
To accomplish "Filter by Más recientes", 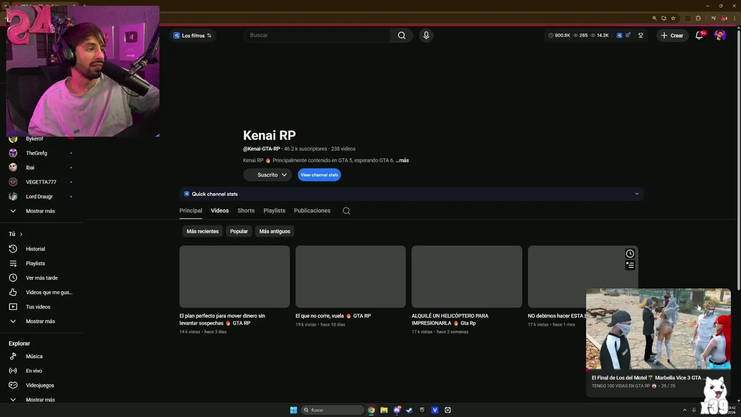I will coord(203,231).
